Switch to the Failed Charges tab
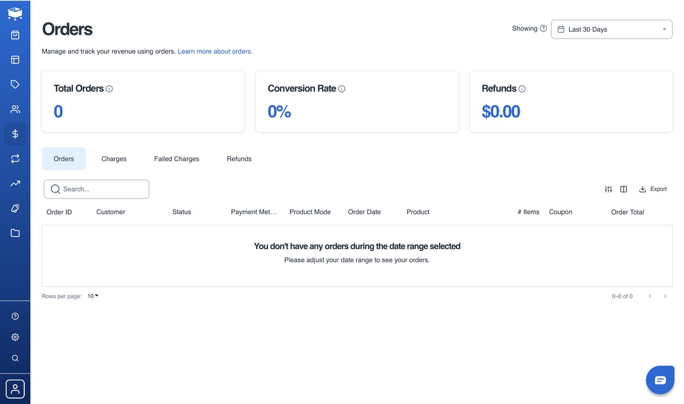Viewport: 684px width, 404px height. tap(177, 159)
